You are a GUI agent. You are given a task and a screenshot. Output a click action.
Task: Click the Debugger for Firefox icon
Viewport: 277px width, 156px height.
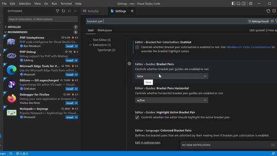12,98
